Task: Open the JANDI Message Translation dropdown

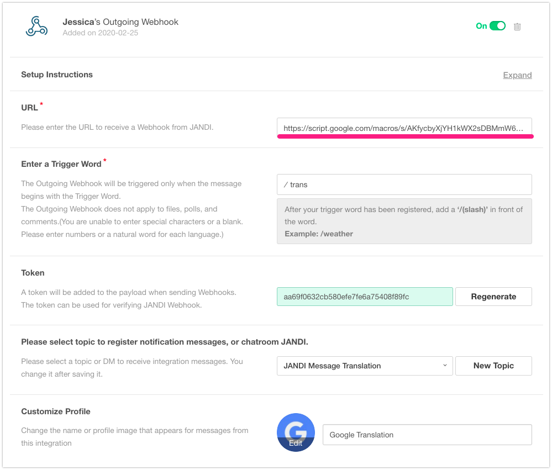Action: 365,366
